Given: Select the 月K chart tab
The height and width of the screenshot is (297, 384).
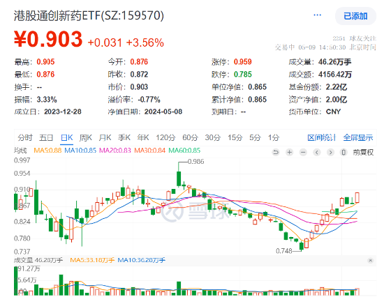Looking at the screenshot, I should point(105,138).
